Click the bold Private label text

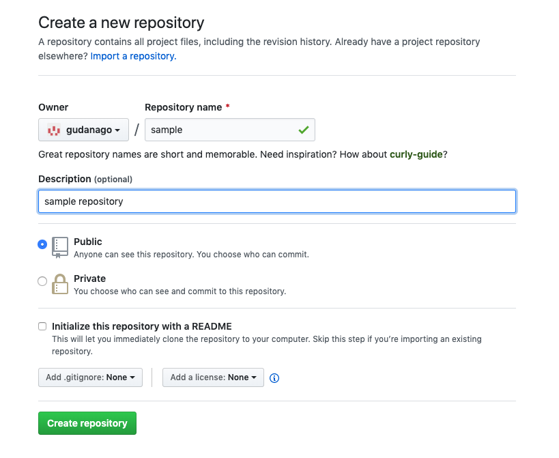pyautogui.click(x=89, y=278)
